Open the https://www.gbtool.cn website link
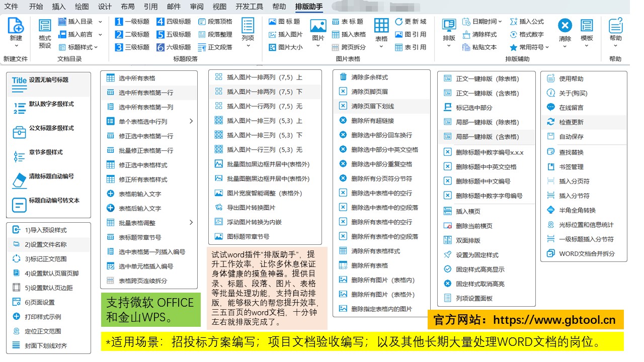 click(x=554, y=320)
